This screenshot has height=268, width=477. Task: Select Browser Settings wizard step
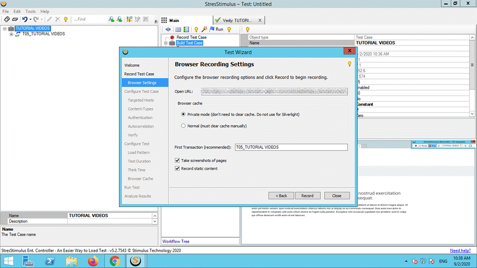[145, 83]
